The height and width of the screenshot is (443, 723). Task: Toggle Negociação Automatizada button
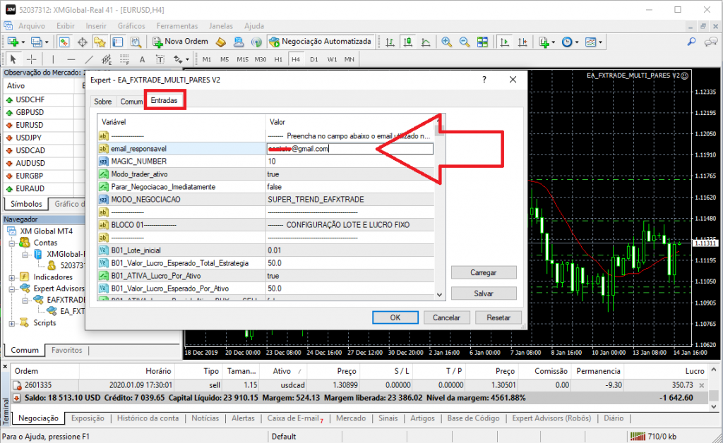pyautogui.click(x=320, y=42)
